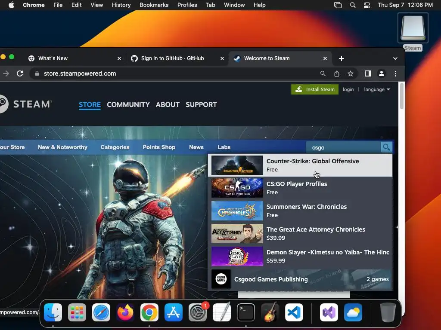Viewport: 441px width, 330px height.
Task: Select Counter-Strike: Global Offensive search result
Action: [300, 165]
